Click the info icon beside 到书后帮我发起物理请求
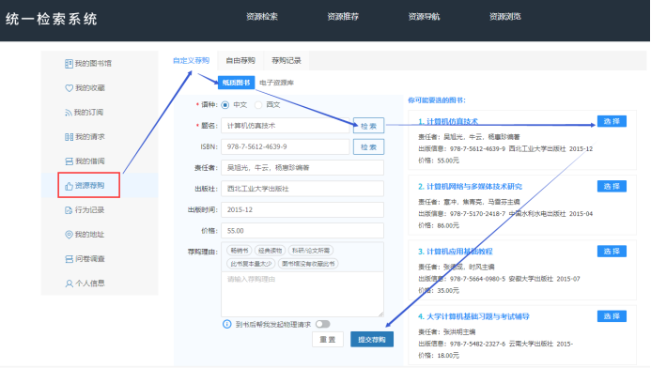Viewport: 651px width, 368px height. [226, 324]
